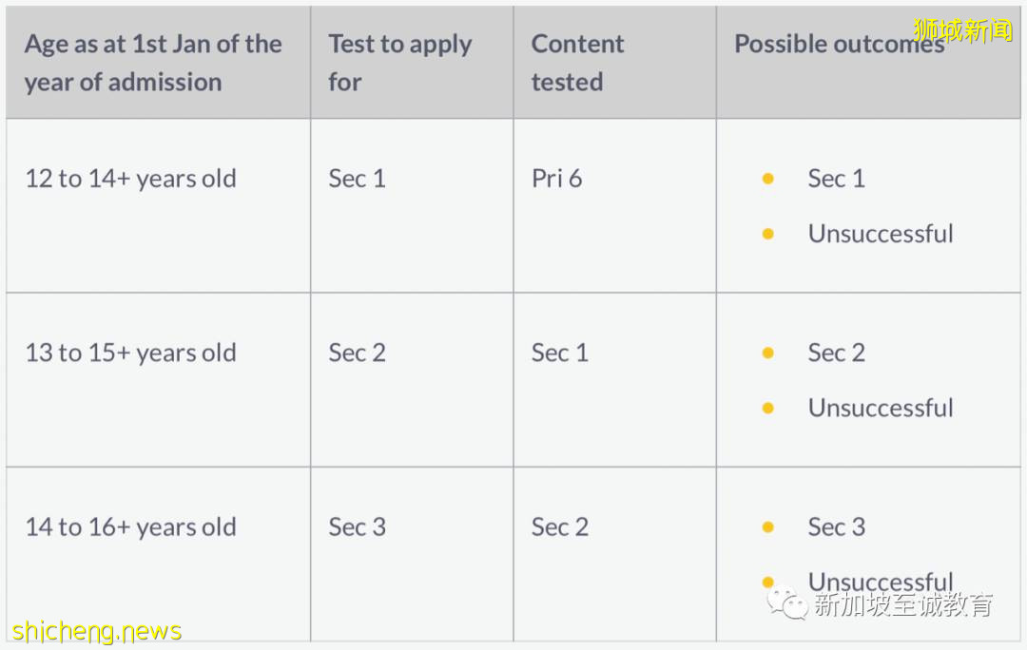Click the "12 to 14+ years old" cell
This screenshot has height=650, width=1027.
point(130,179)
